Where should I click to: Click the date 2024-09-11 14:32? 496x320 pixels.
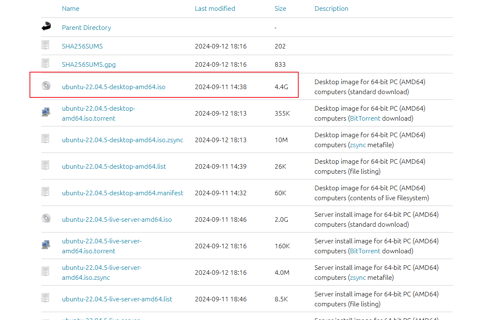221,193
